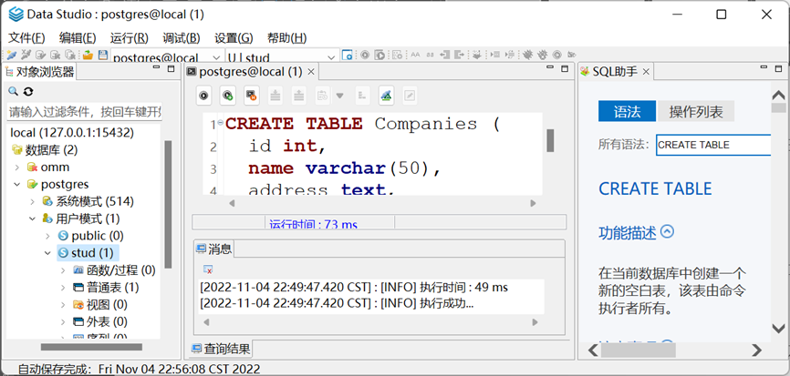The height and width of the screenshot is (376, 790).
Task: Maximize the object browser panel
Action: 171,68
